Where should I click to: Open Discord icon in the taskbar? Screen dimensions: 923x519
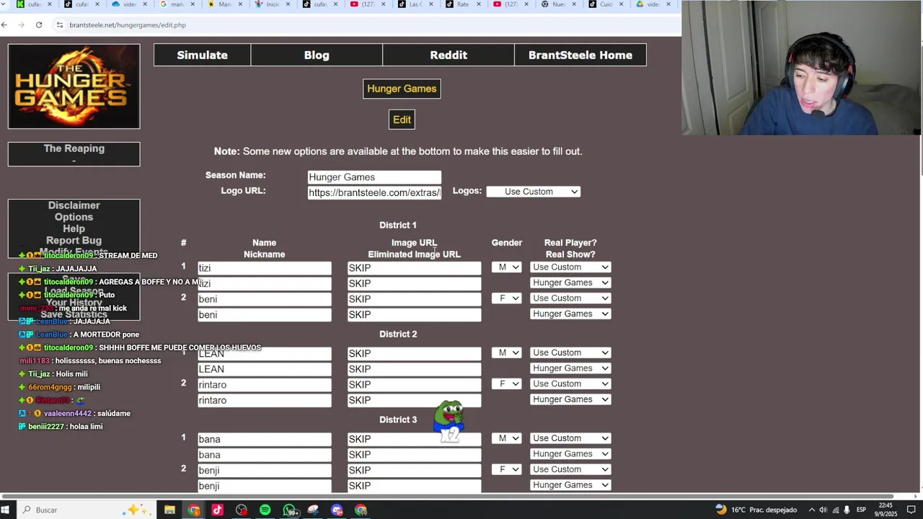pos(337,510)
